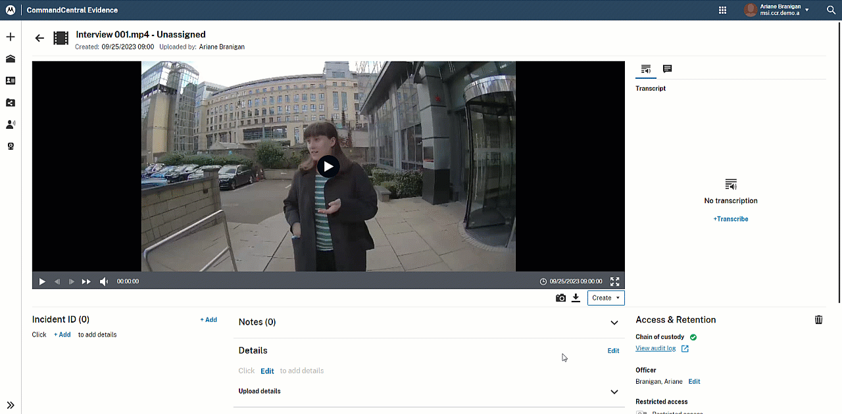The height and width of the screenshot is (414, 842).
Task: Click the search magnifier in top bar
Action: pyautogui.click(x=830, y=11)
